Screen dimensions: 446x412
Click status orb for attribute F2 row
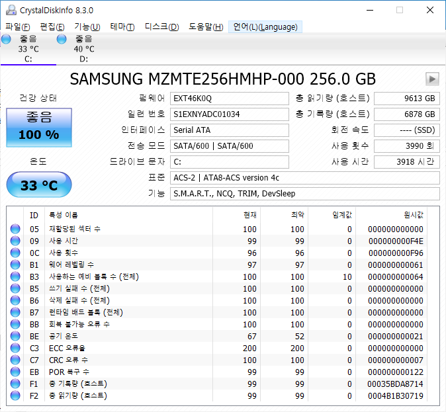15,396
